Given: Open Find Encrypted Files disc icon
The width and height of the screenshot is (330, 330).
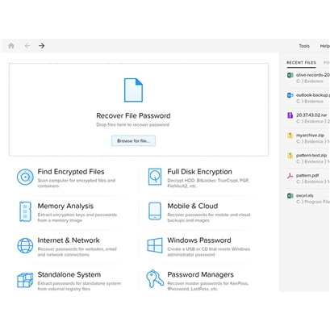Looking at the screenshot, I should (x=25, y=177).
